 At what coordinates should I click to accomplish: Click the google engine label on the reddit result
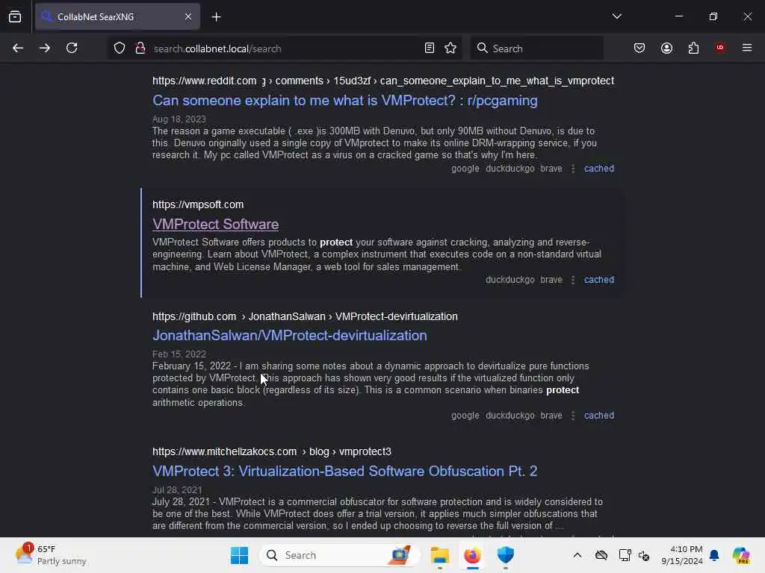point(465,169)
